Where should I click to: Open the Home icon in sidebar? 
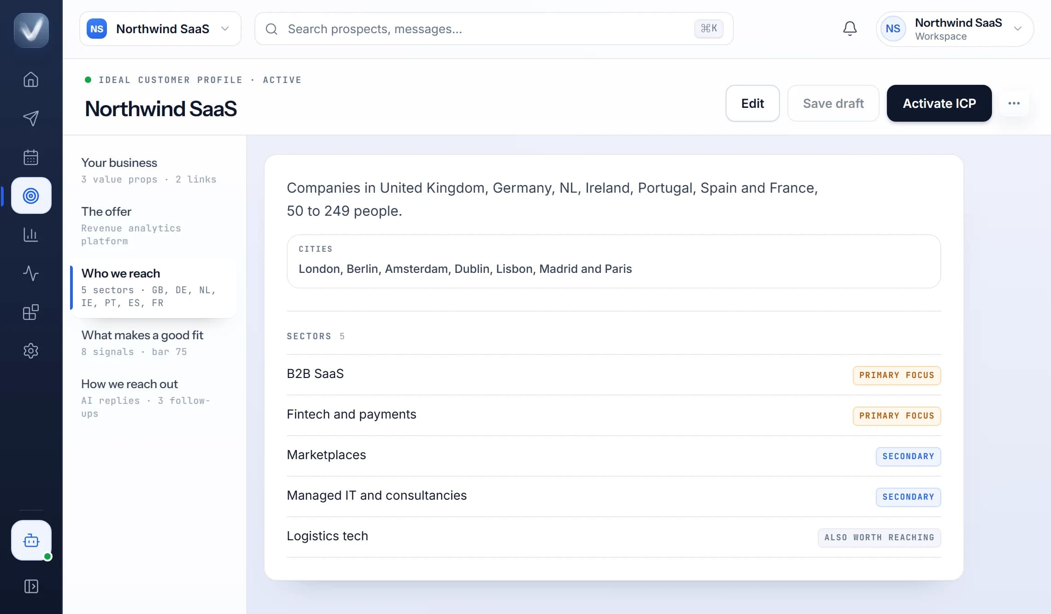tap(31, 79)
